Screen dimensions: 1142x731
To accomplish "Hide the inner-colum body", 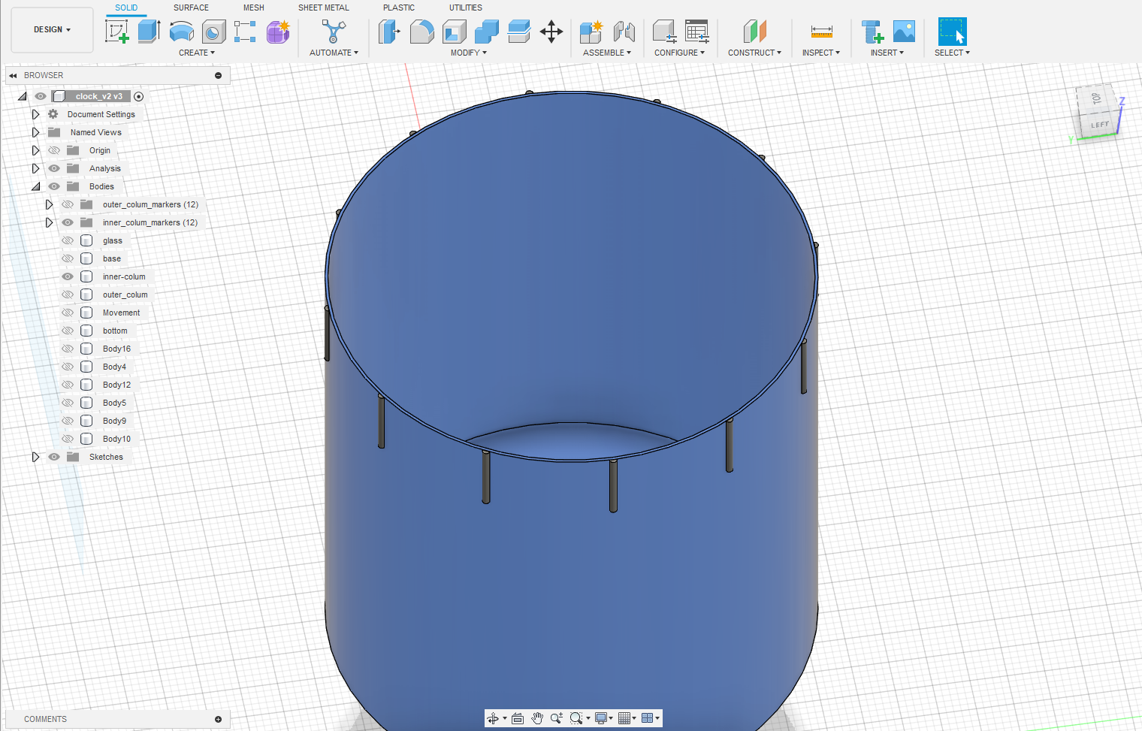I will (68, 276).
